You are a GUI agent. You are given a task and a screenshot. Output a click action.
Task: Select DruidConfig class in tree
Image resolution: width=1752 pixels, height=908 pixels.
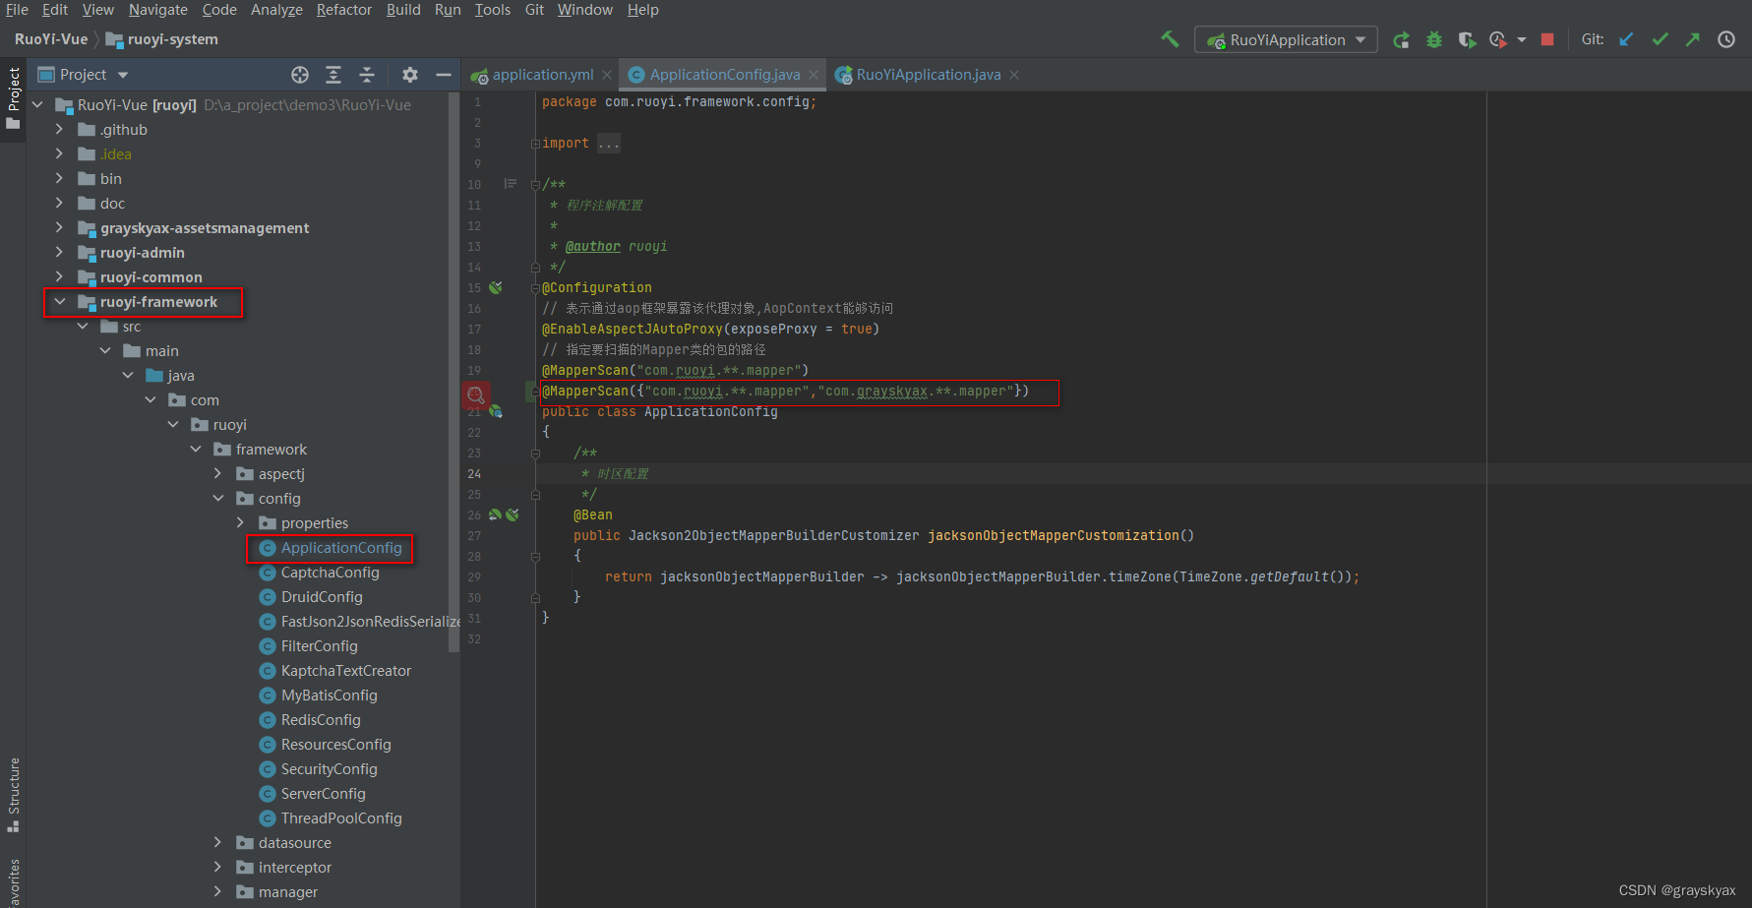point(322,596)
